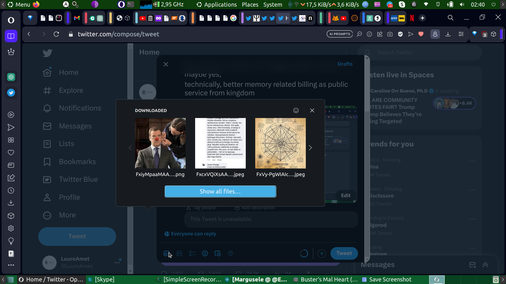Expand the Opera sidebar three-dots menu
This screenshot has height=284, width=506.
(x=11, y=265)
